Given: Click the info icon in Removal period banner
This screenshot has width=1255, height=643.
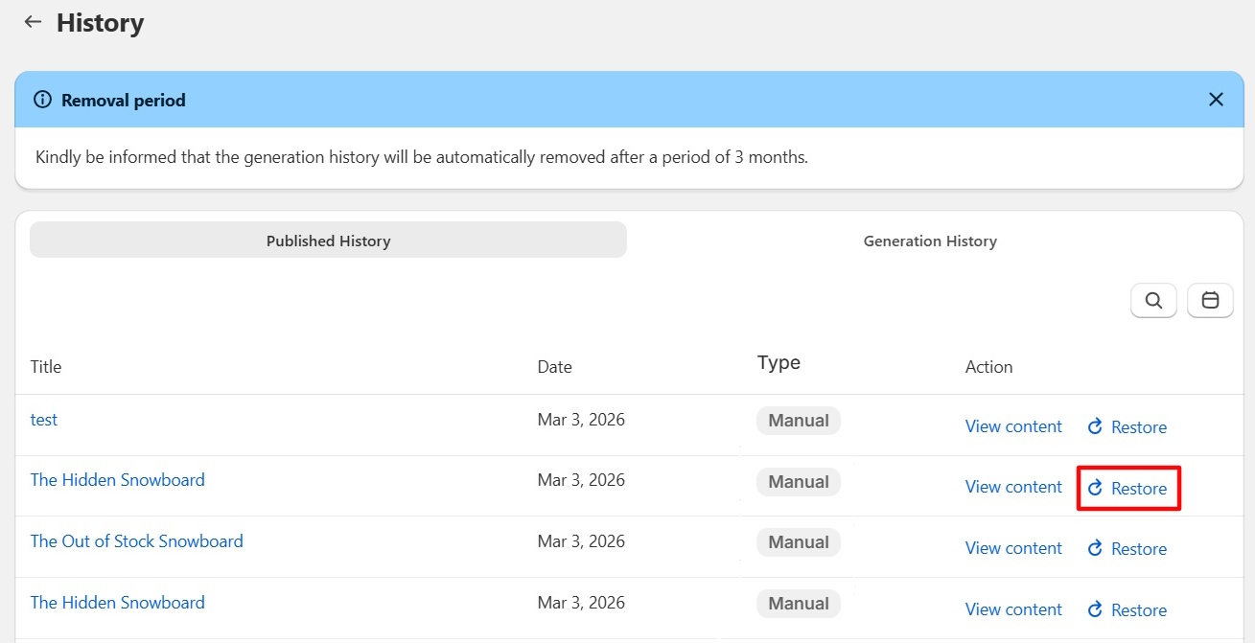Looking at the screenshot, I should [x=42, y=100].
